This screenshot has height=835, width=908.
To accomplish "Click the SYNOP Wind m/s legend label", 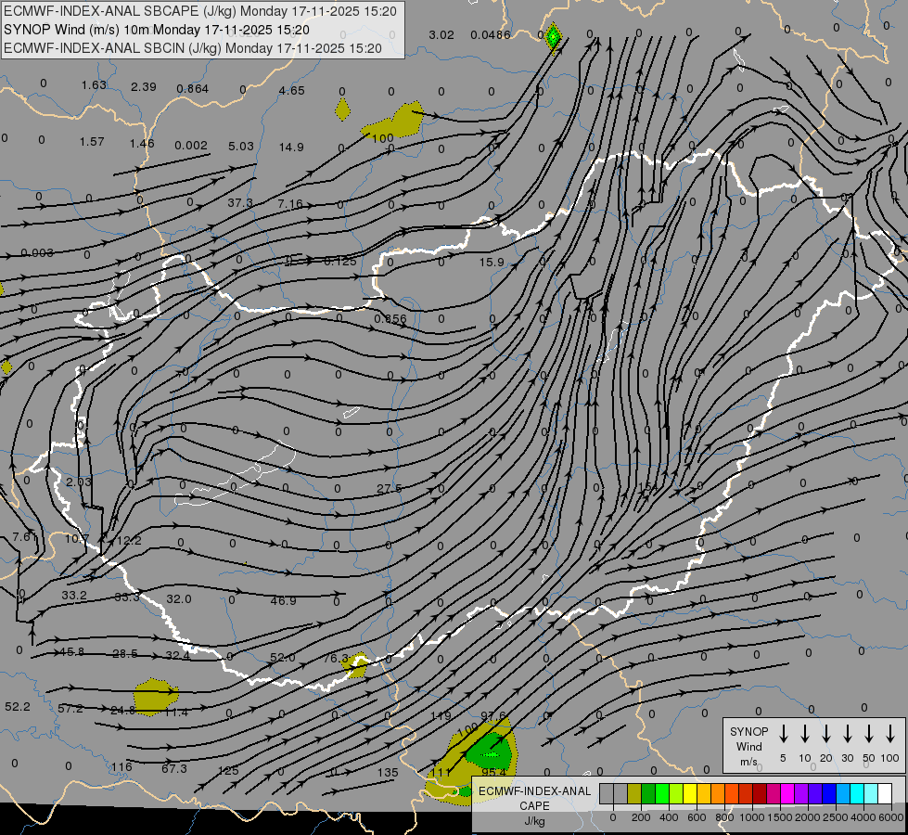I will pyautogui.click(x=748, y=746).
